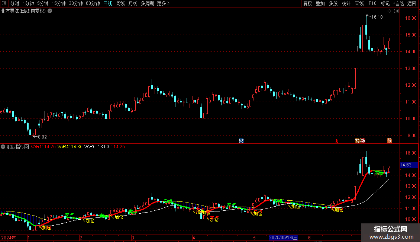Click the VAR4: 14.35 indicator value

pyautogui.click(x=70, y=147)
